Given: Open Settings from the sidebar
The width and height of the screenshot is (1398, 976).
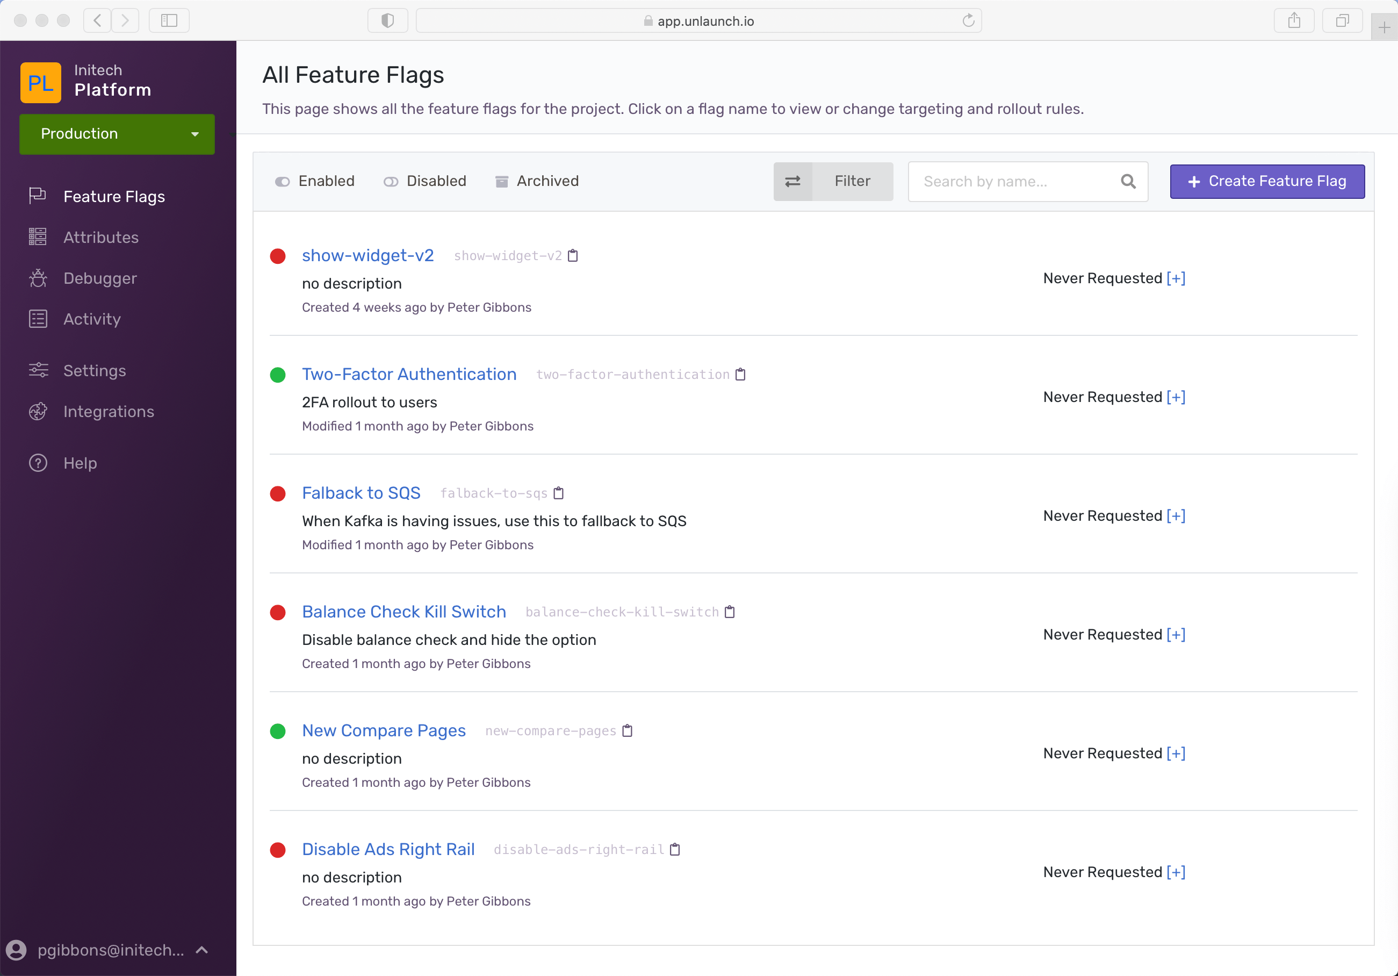Looking at the screenshot, I should coord(95,370).
